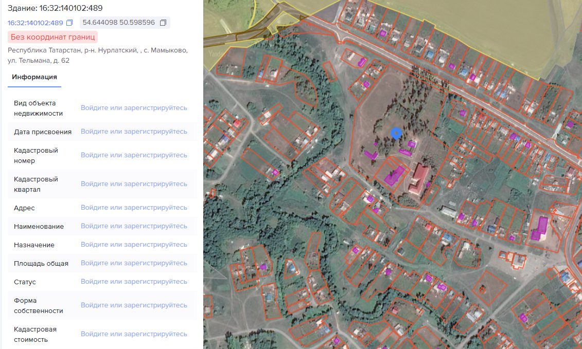Image resolution: width=582 pixels, height=349 pixels.
Task: Click the red "Без координат границ" badge
Action: [52, 37]
